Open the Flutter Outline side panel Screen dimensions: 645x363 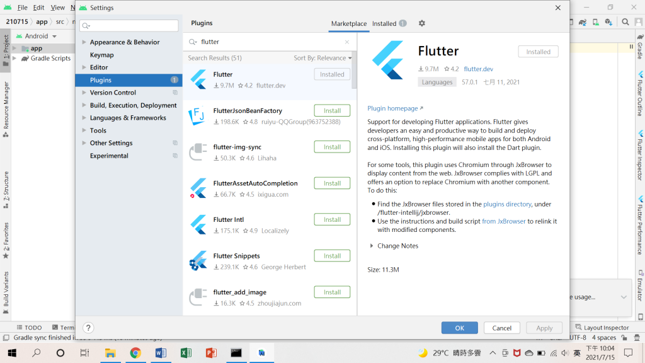640,93
